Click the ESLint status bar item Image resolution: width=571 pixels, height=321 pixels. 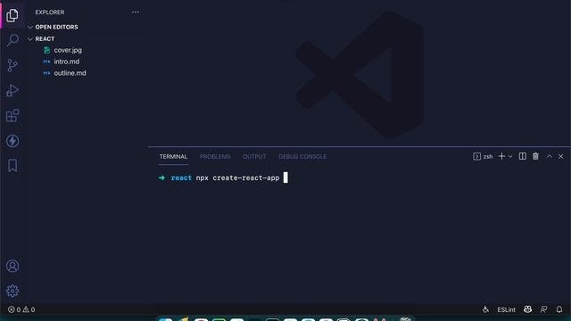coord(507,309)
